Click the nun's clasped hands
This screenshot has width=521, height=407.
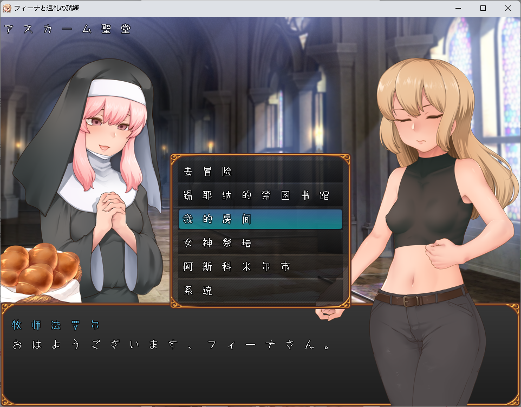113,211
